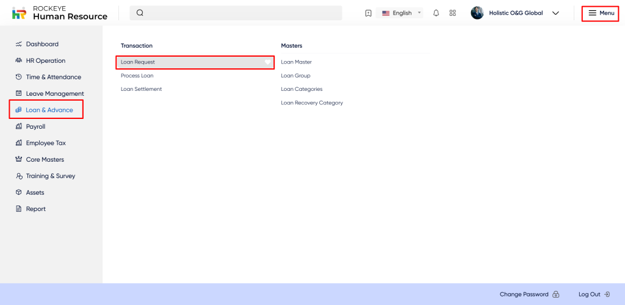
Task: Open Loan Categories master
Action: 302,89
